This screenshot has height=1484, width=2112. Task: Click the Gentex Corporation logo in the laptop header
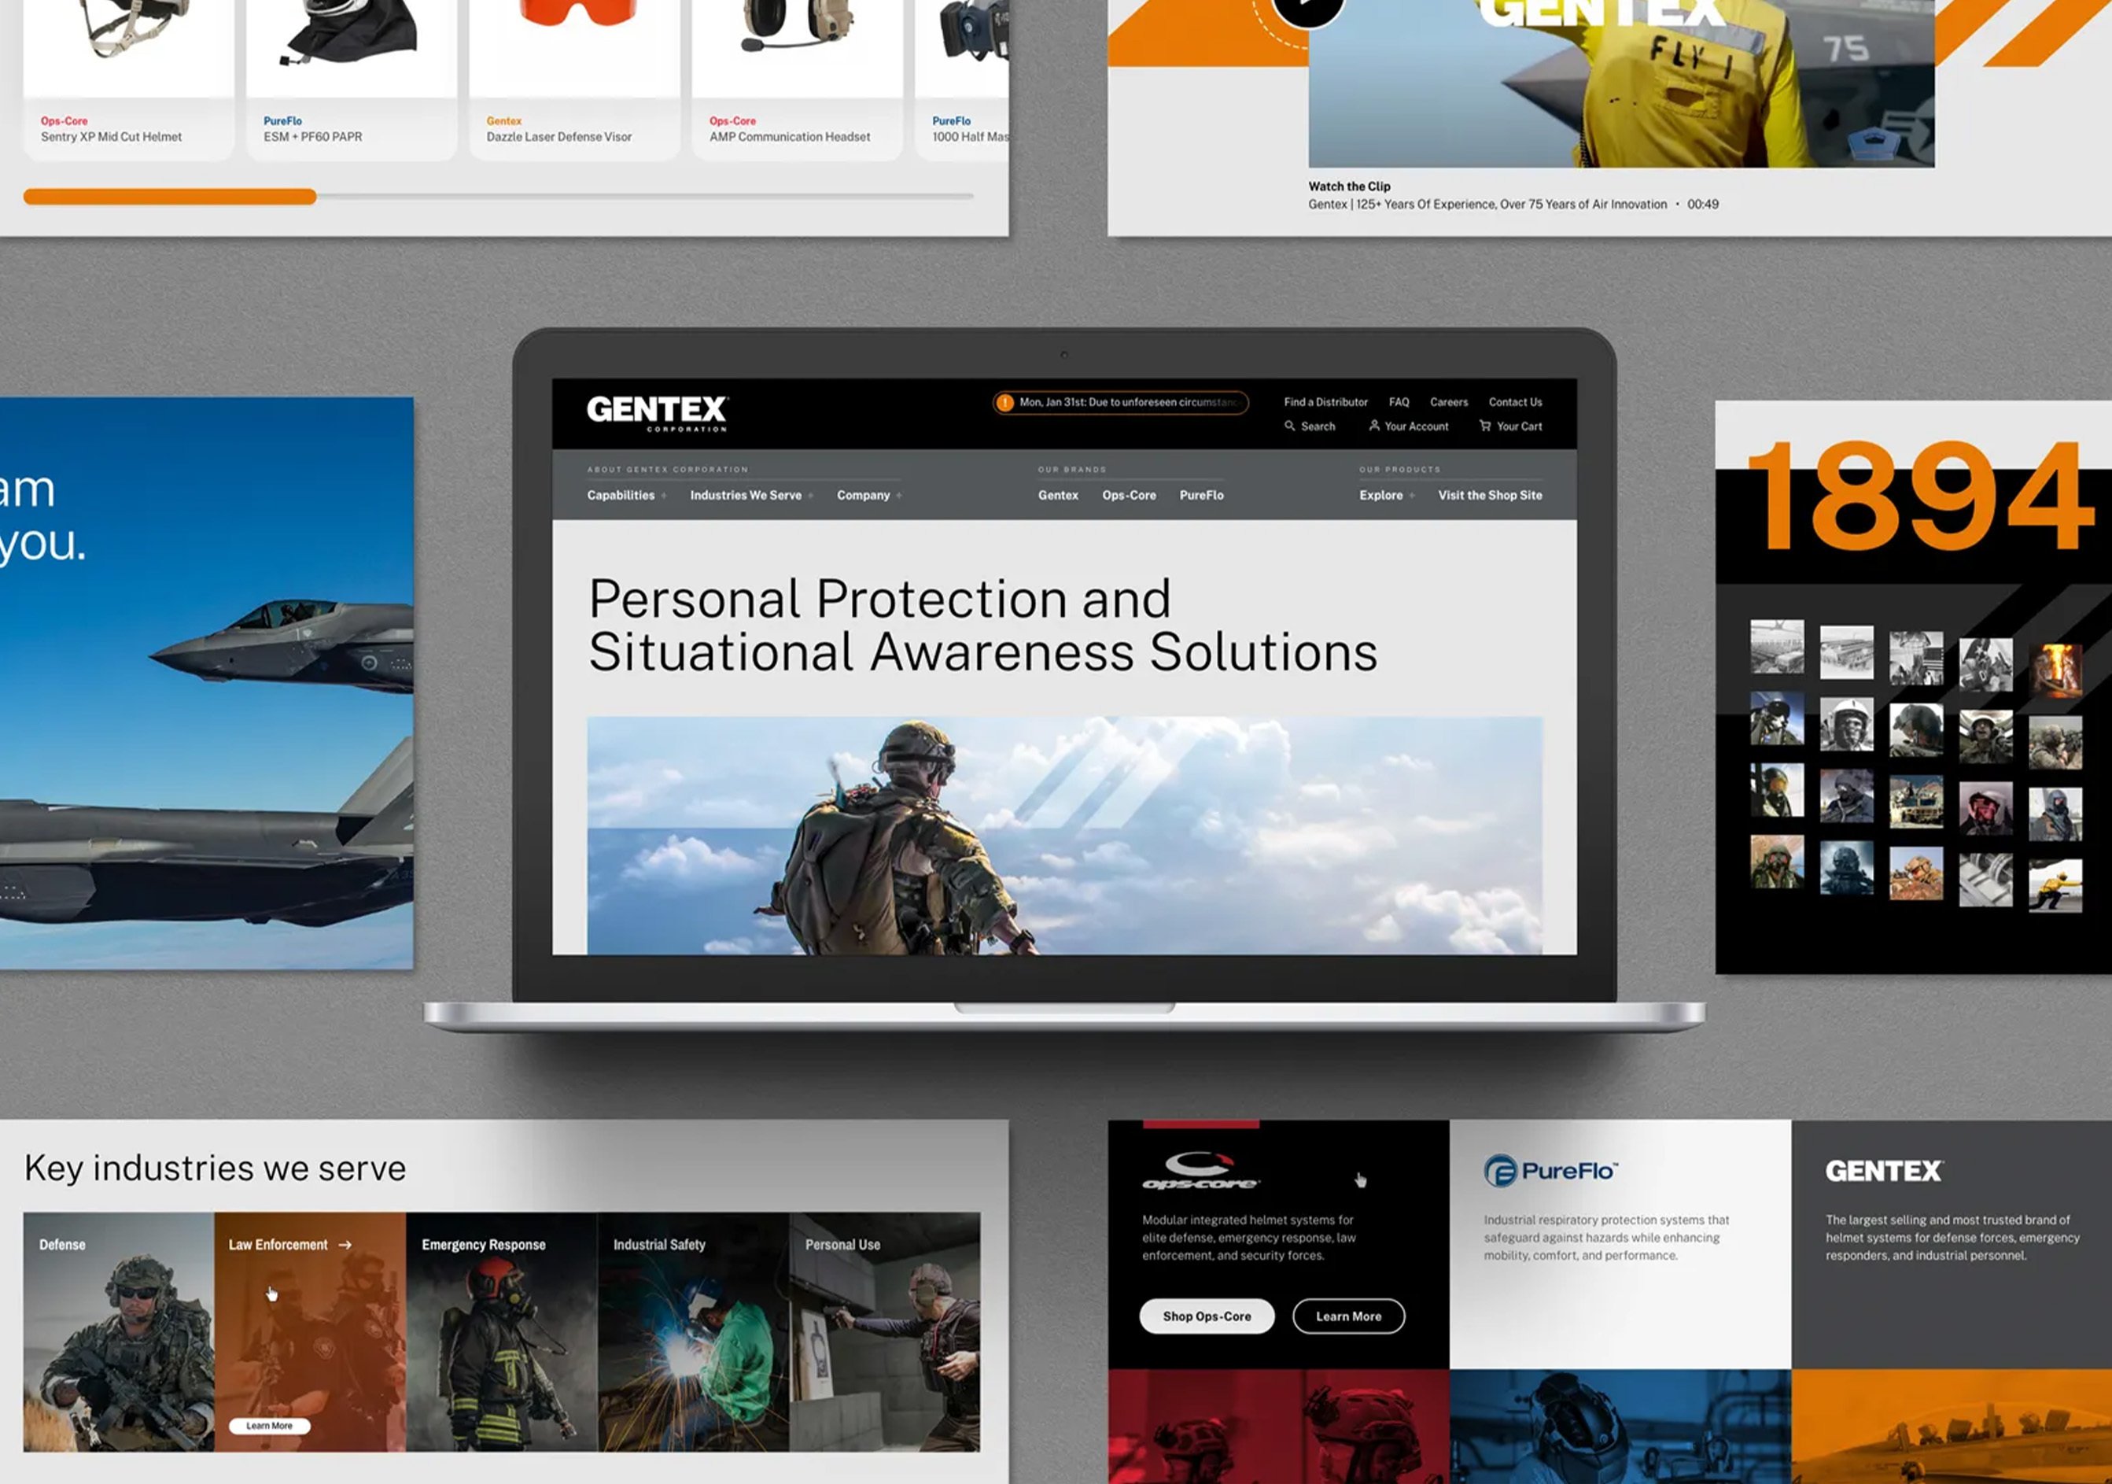pos(658,413)
